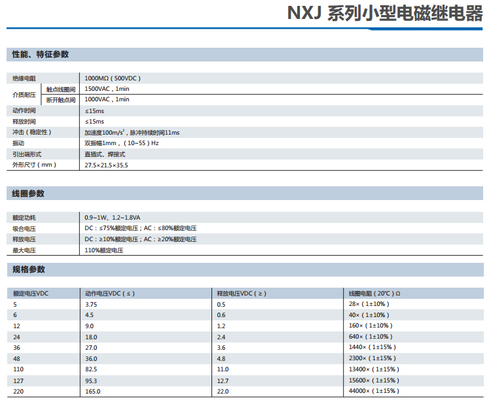The width and height of the screenshot is (491, 406).
Task: Select the rated voltage cell 110
Action: coord(18,369)
